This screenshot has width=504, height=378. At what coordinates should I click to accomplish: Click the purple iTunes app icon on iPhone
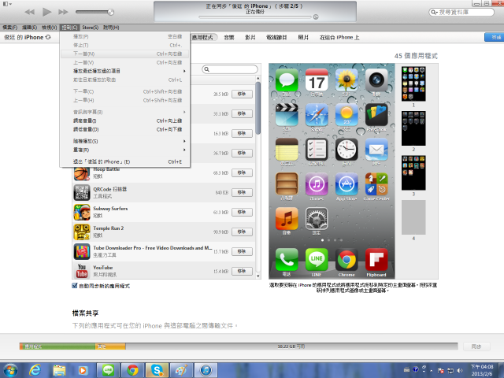tap(317, 183)
